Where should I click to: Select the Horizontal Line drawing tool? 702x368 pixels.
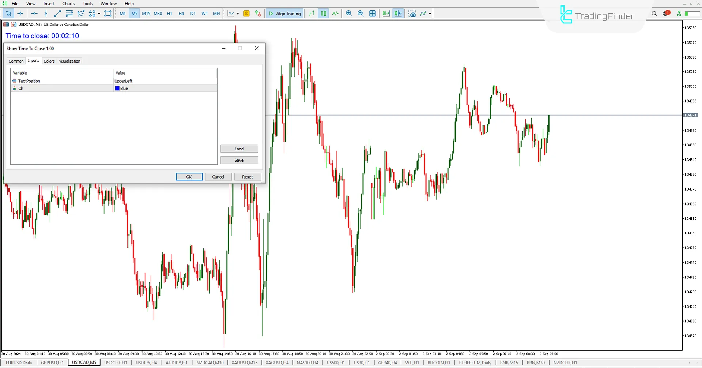point(34,14)
